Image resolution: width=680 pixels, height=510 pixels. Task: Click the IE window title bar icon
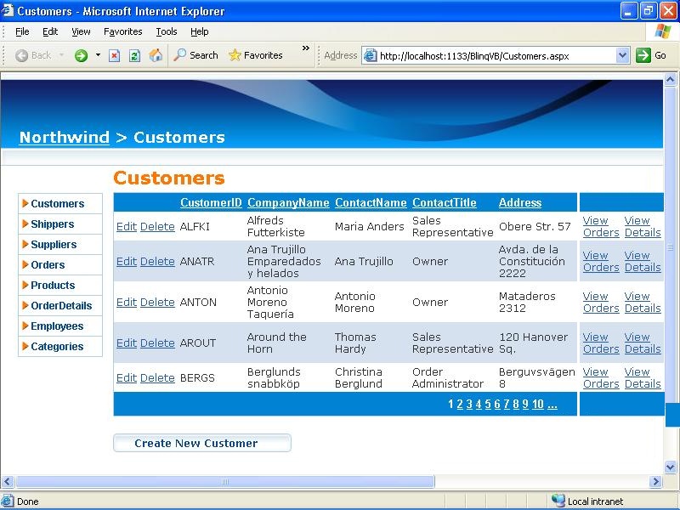pos(8,10)
